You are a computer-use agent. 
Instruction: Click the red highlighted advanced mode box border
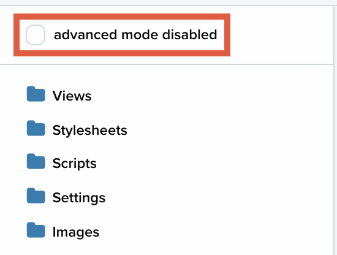coord(122,17)
